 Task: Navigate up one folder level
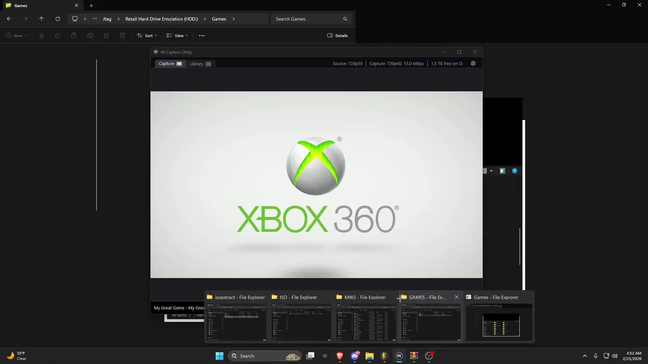42,19
